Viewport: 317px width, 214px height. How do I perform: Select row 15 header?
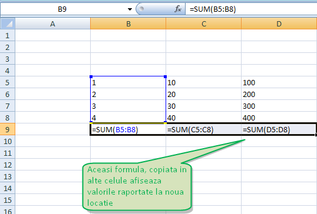point(8,200)
